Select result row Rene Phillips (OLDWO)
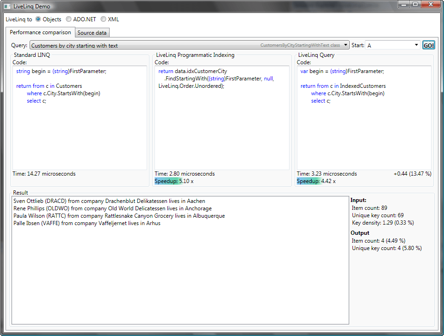Viewport: 444px width, 336px height. 112,208
